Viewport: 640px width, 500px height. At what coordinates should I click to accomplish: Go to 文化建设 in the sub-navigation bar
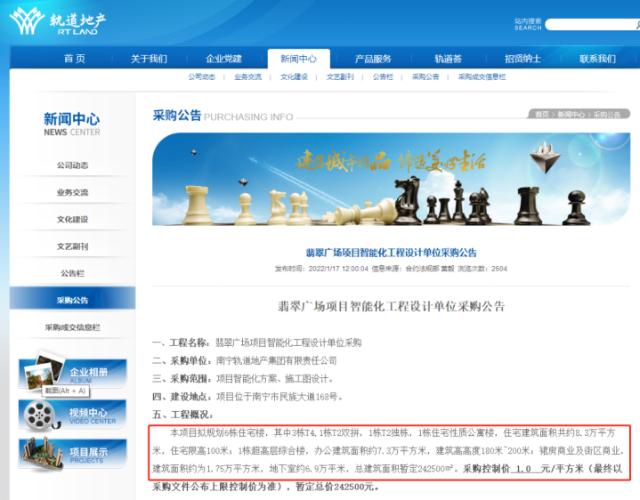[x=294, y=77]
